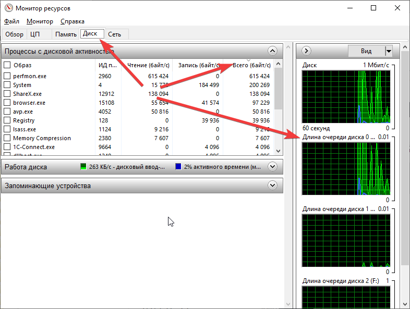This screenshot has height=309, width=410.
Task: Click the process list vertical scrollbar thumb
Action: [x=278, y=89]
